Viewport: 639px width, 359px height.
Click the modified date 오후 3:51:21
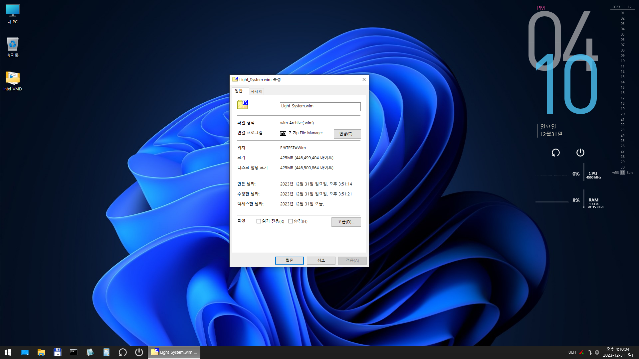(x=316, y=194)
